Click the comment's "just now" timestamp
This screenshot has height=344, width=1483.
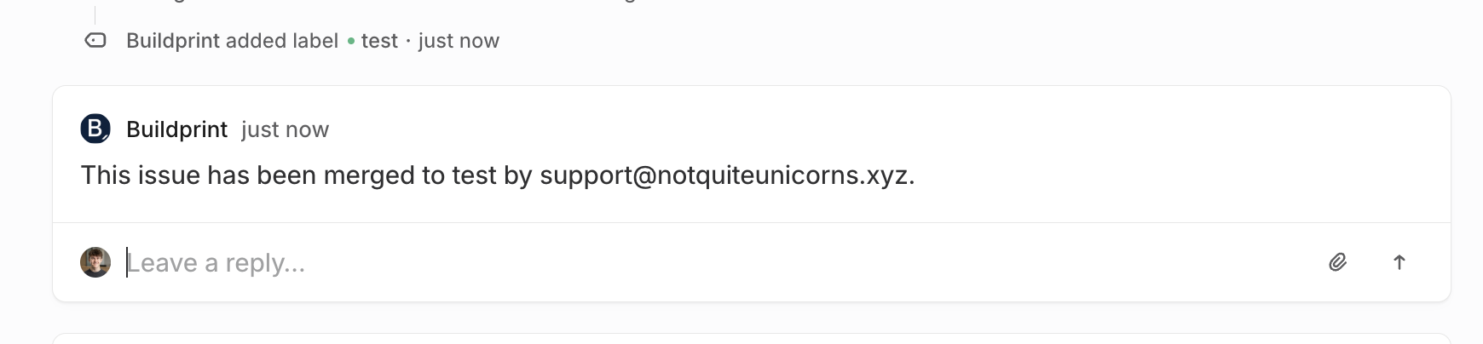(x=285, y=129)
